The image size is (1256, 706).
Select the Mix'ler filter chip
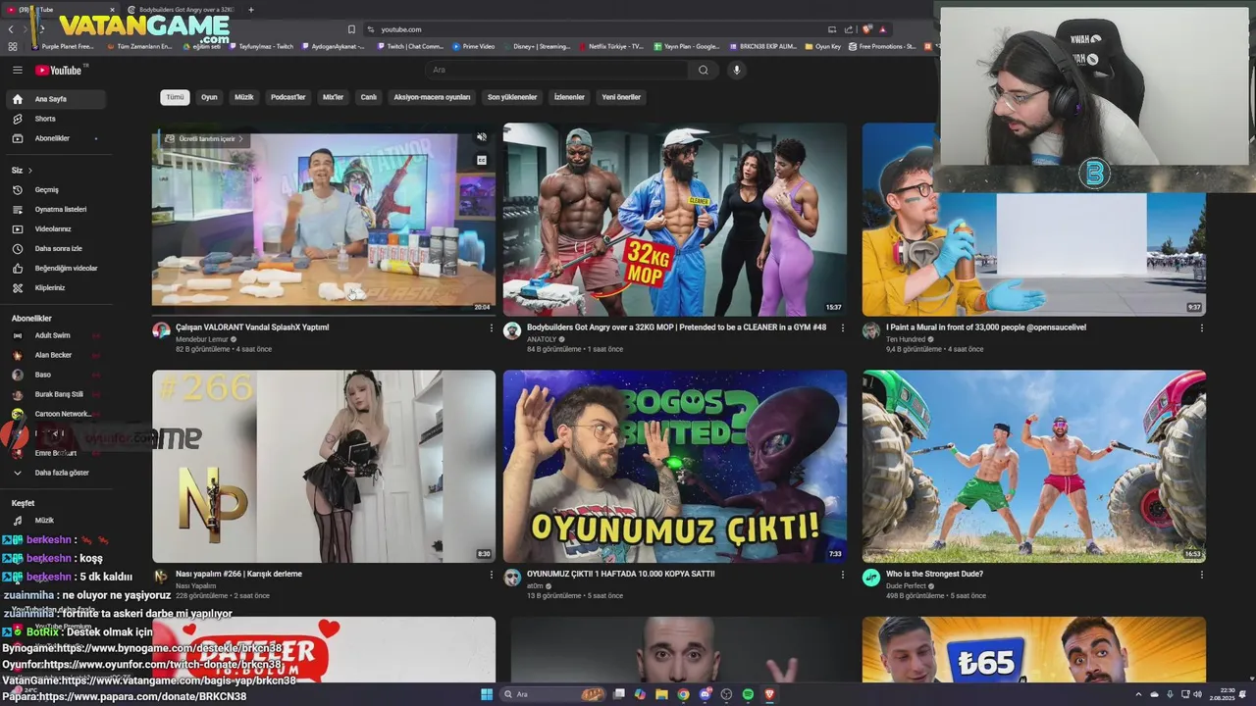[x=334, y=97]
